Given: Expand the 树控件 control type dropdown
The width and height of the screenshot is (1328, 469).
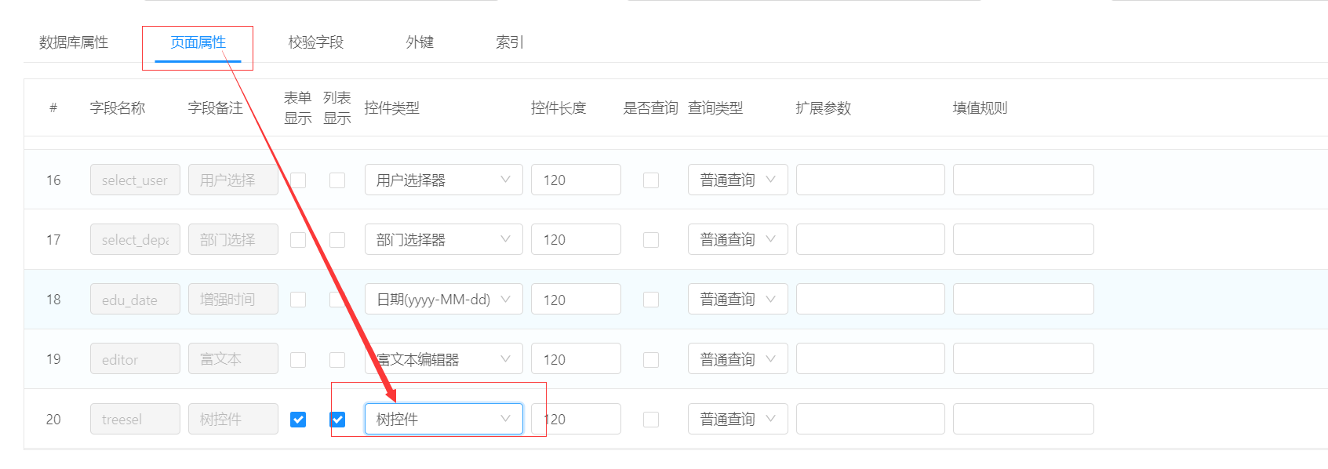Looking at the screenshot, I should click(443, 420).
